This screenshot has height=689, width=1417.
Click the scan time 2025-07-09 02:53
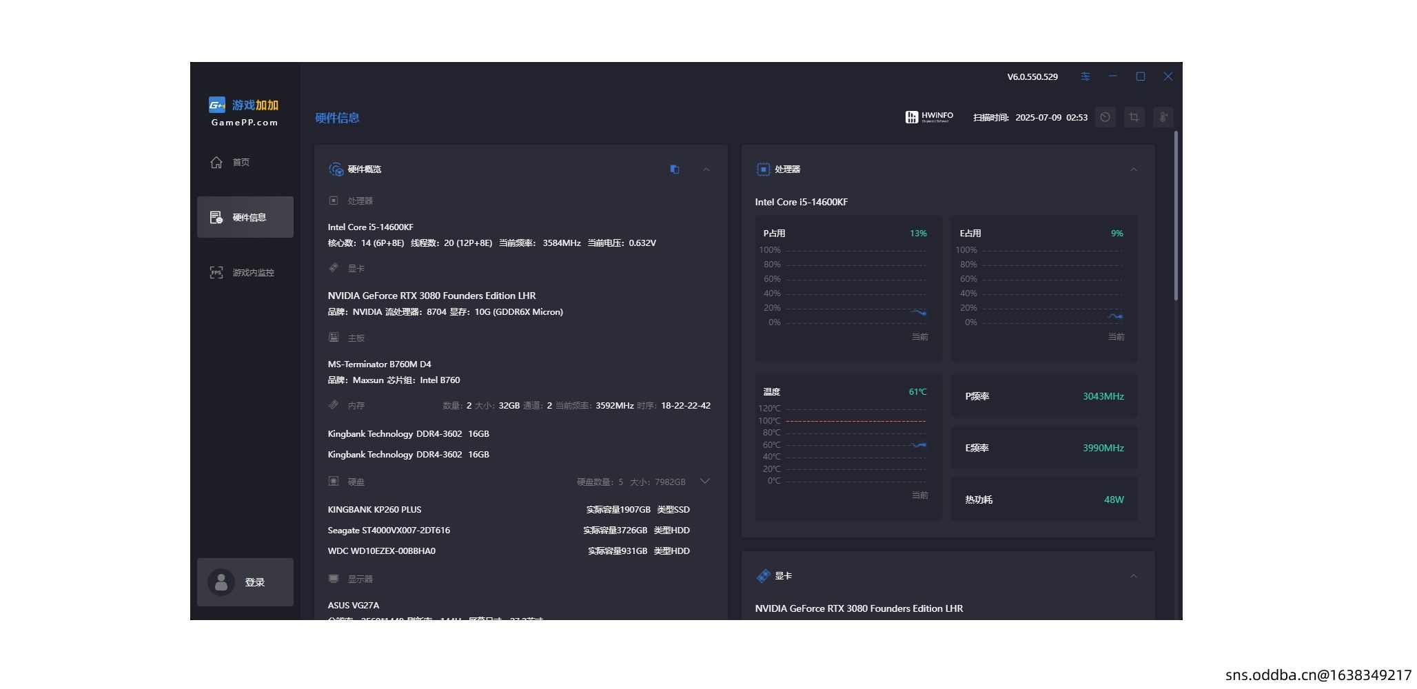pos(1052,118)
